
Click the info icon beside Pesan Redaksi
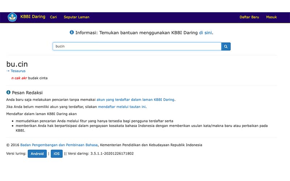tap(8, 92)
